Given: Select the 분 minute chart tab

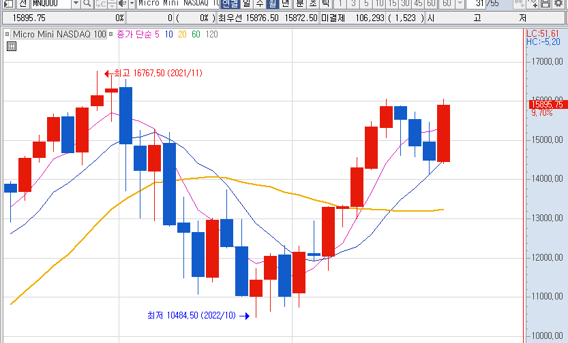Looking at the screenshot, I should coord(299,3).
